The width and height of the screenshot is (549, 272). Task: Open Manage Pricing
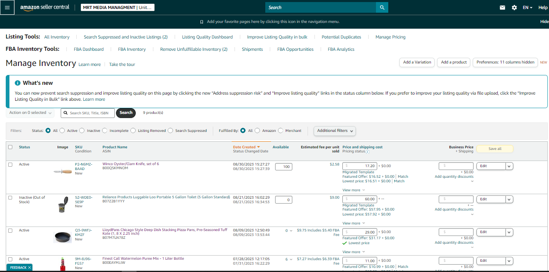tap(390, 37)
